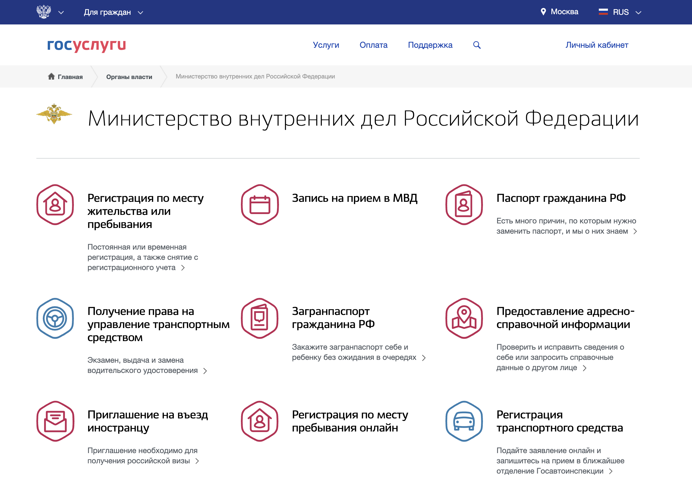Open 'Личный кабинет'

[x=597, y=45]
